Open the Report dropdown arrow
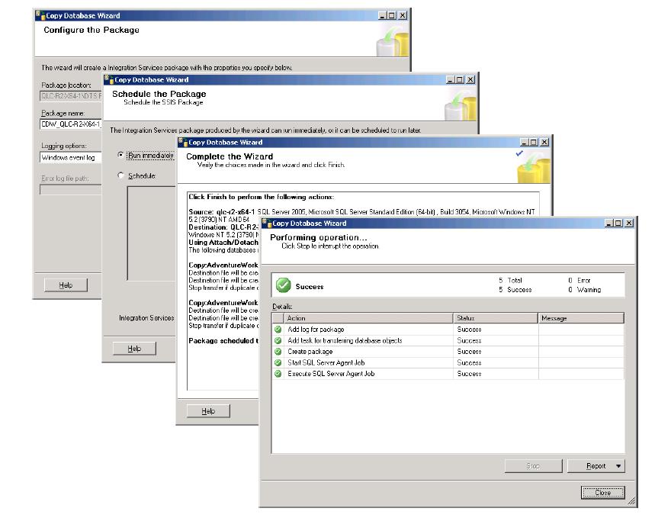 (x=618, y=466)
